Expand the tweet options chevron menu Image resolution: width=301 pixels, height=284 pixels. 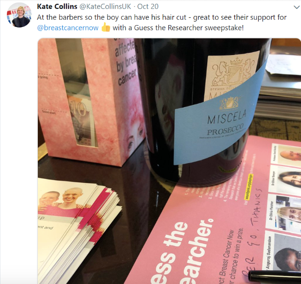[297, 7]
